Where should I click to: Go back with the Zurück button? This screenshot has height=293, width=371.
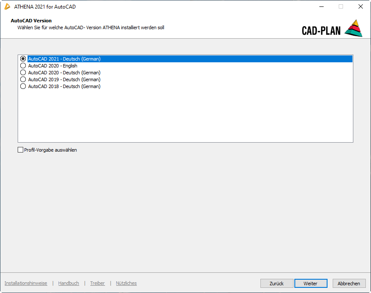277,284
